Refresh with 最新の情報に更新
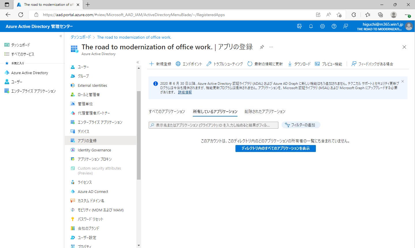Screen dimensions: 415x248 click(x=265, y=64)
